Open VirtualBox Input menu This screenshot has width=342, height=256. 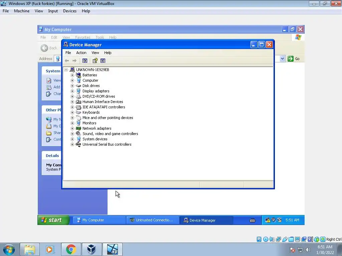coord(53,11)
